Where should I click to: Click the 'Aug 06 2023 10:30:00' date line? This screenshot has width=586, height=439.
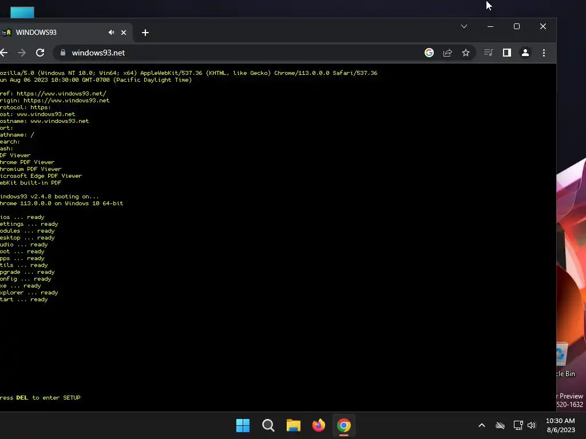click(96, 80)
